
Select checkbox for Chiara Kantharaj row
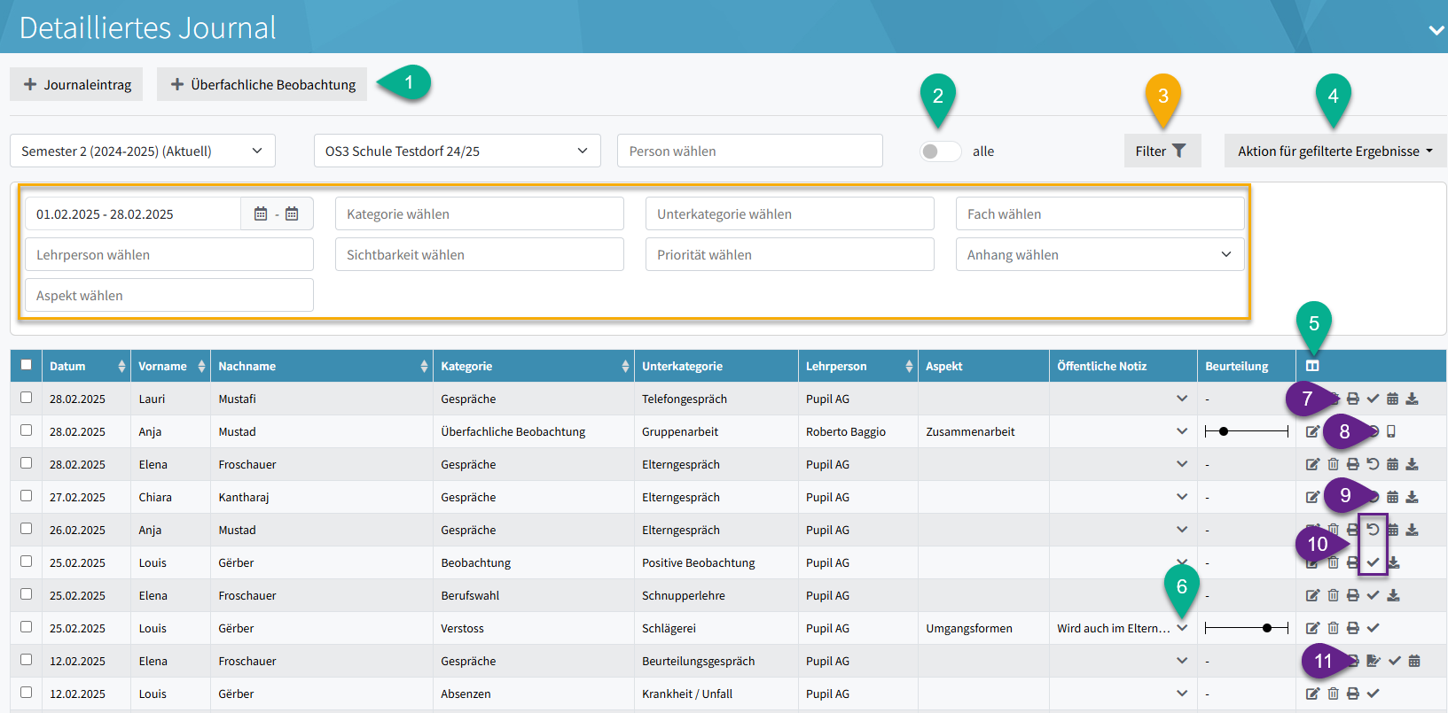click(x=27, y=496)
